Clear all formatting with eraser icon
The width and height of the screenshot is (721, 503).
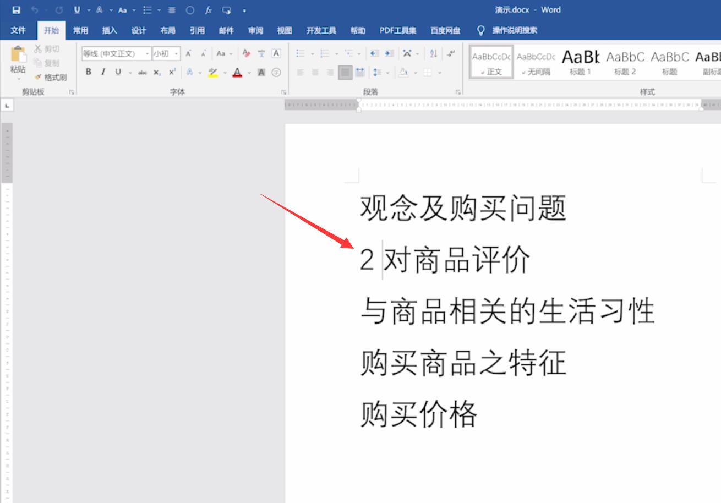[x=247, y=53]
